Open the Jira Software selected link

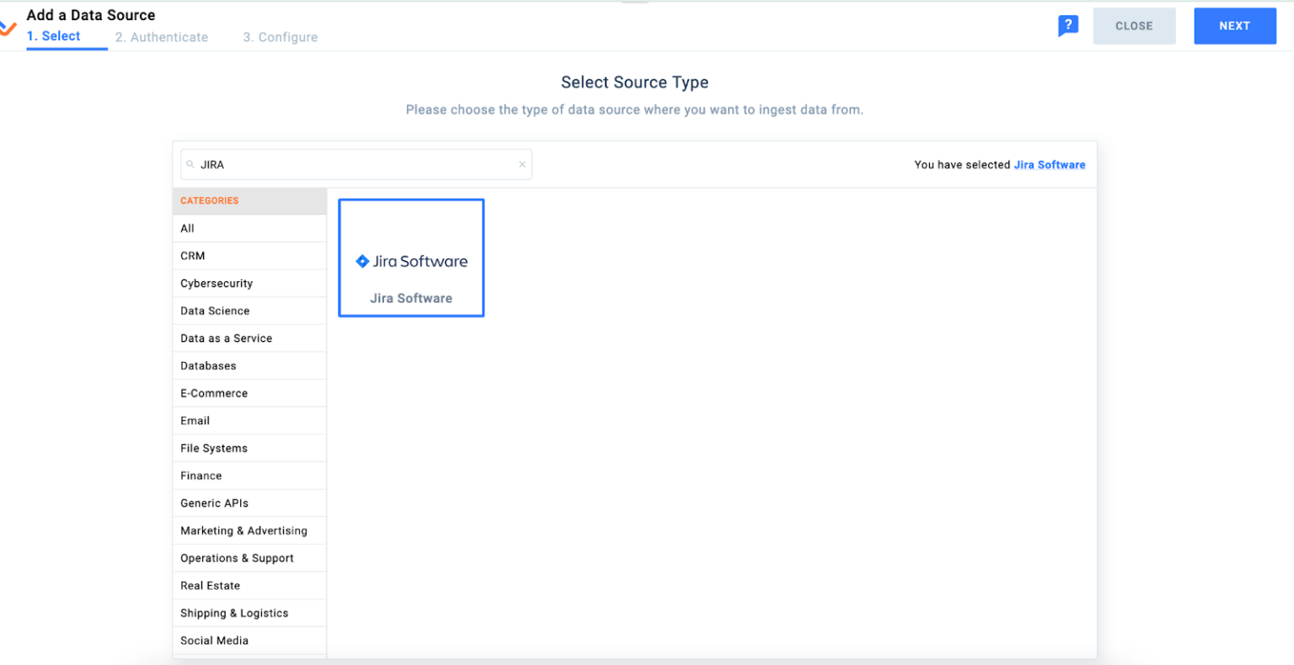point(1050,164)
